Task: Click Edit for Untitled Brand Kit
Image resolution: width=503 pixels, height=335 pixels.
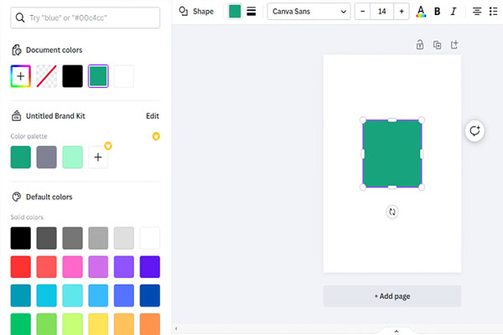Action: click(152, 116)
